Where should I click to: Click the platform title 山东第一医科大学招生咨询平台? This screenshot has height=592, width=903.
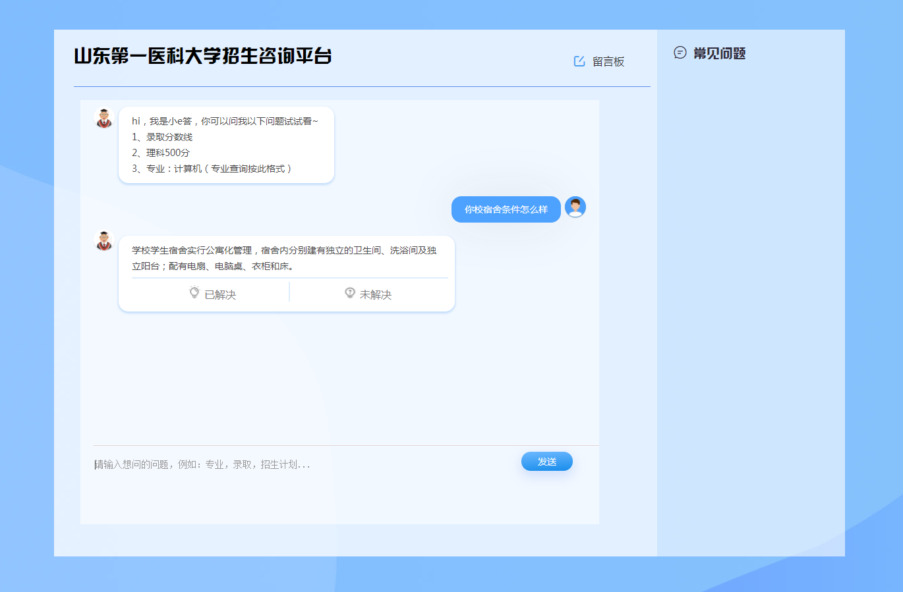(203, 57)
